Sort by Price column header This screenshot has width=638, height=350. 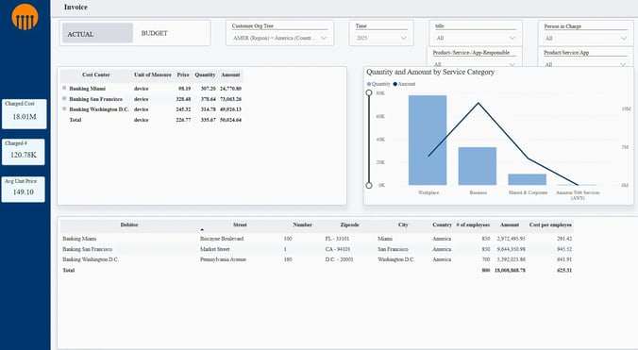tap(183, 75)
